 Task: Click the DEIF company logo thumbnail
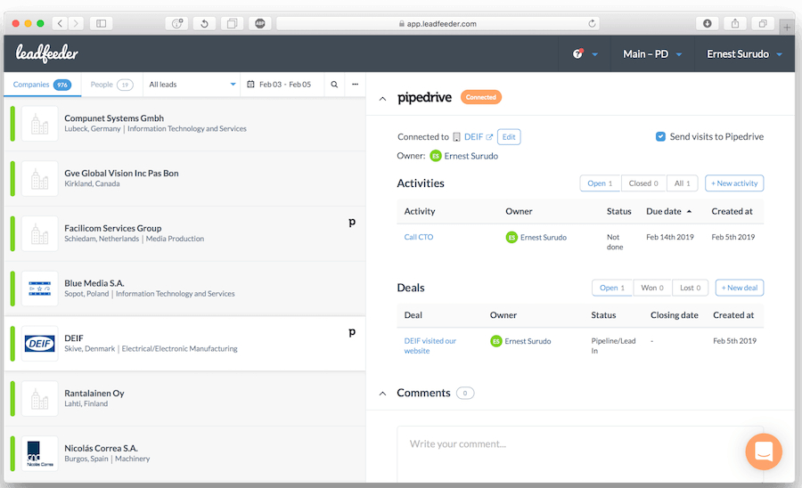[x=39, y=344]
